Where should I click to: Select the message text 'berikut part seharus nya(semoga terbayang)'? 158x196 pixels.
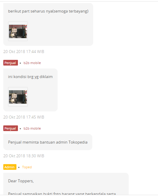(x=48, y=11)
